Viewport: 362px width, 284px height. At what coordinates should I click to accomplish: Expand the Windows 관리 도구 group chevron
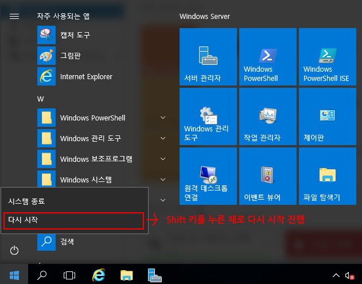coord(163,138)
